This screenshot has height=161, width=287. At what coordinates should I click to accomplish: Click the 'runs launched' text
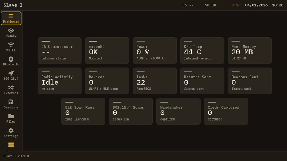tap(77, 119)
